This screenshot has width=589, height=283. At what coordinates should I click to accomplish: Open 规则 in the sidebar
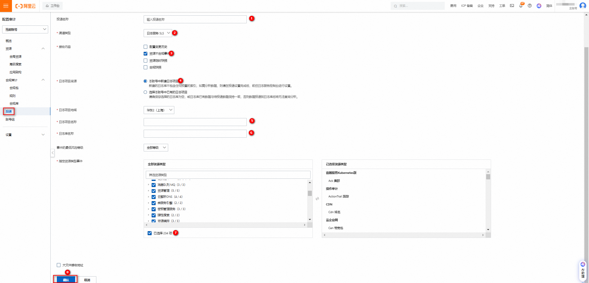click(x=12, y=96)
